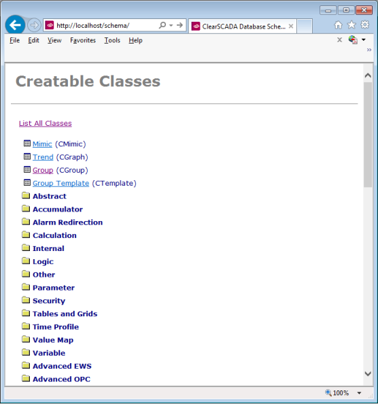Open the Trend class link

(43, 157)
